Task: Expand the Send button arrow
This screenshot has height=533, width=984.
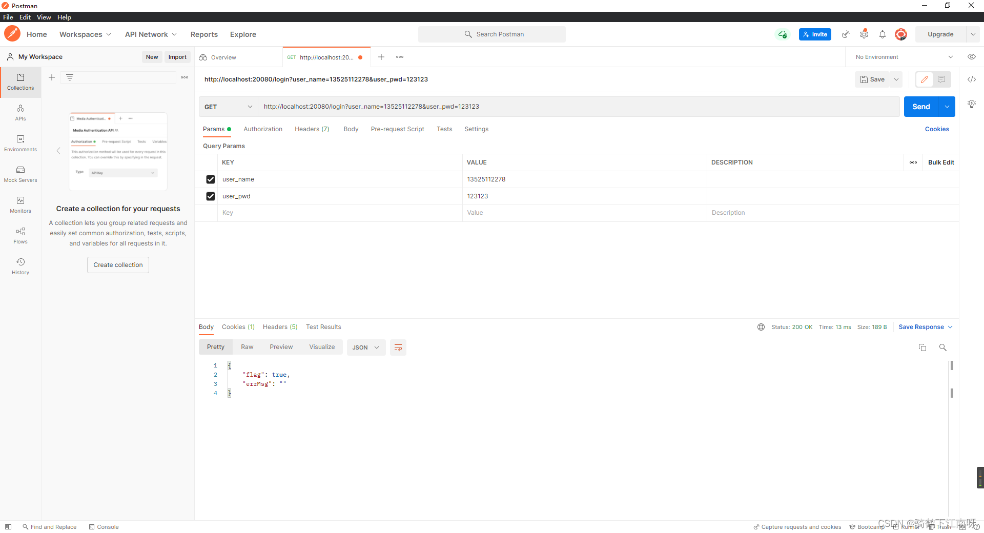Action: click(947, 107)
